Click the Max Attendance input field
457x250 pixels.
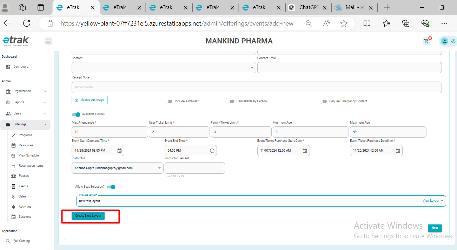click(110, 132)
